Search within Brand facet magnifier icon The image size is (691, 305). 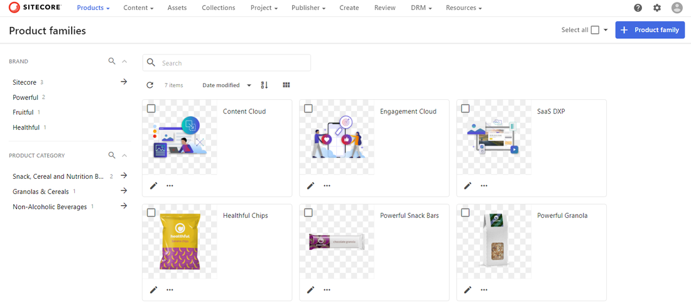[112, 61]
